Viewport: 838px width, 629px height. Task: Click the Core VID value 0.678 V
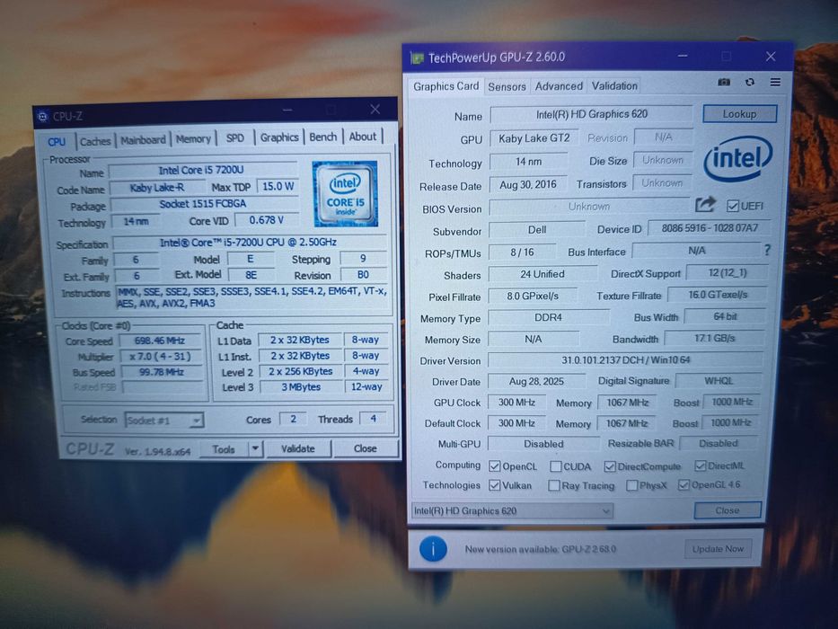coord(266,220)
